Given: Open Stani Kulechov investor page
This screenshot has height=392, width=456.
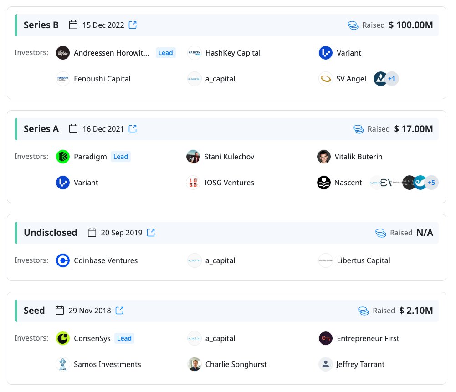Looking at the screenshot, I should coord(229,157).
